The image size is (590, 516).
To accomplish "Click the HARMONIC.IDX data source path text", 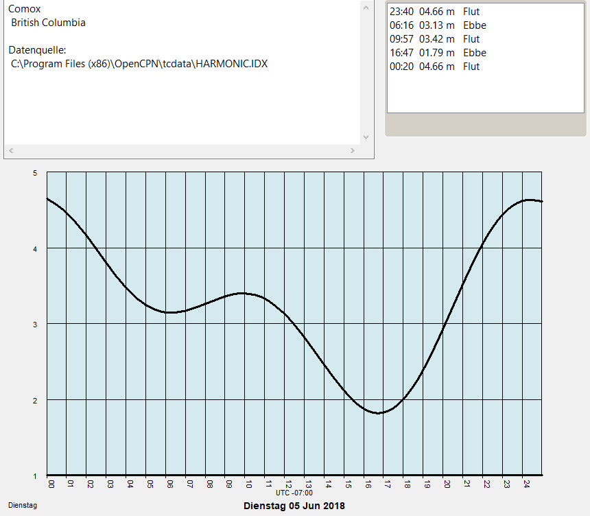I will (x=139, y=64).
